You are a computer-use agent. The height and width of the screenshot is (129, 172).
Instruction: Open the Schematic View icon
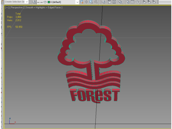coord(114,2)
